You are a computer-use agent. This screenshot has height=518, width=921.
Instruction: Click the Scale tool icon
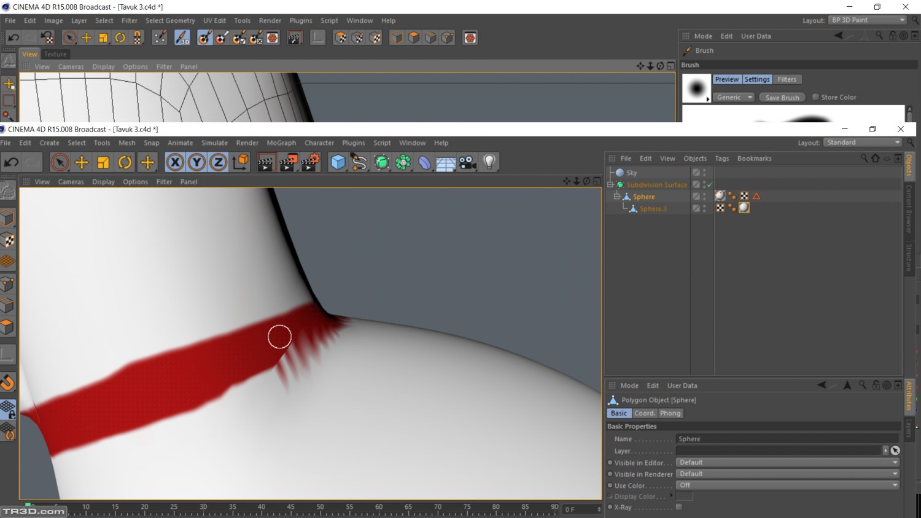click(x=103, y=162)
